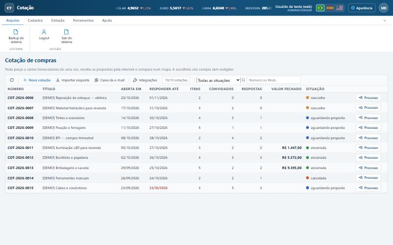The height and width of the screenshot is (245, 393).
Task: Switch to Cadastro tab
Action: pyautogui.click(x=35, y=20)
